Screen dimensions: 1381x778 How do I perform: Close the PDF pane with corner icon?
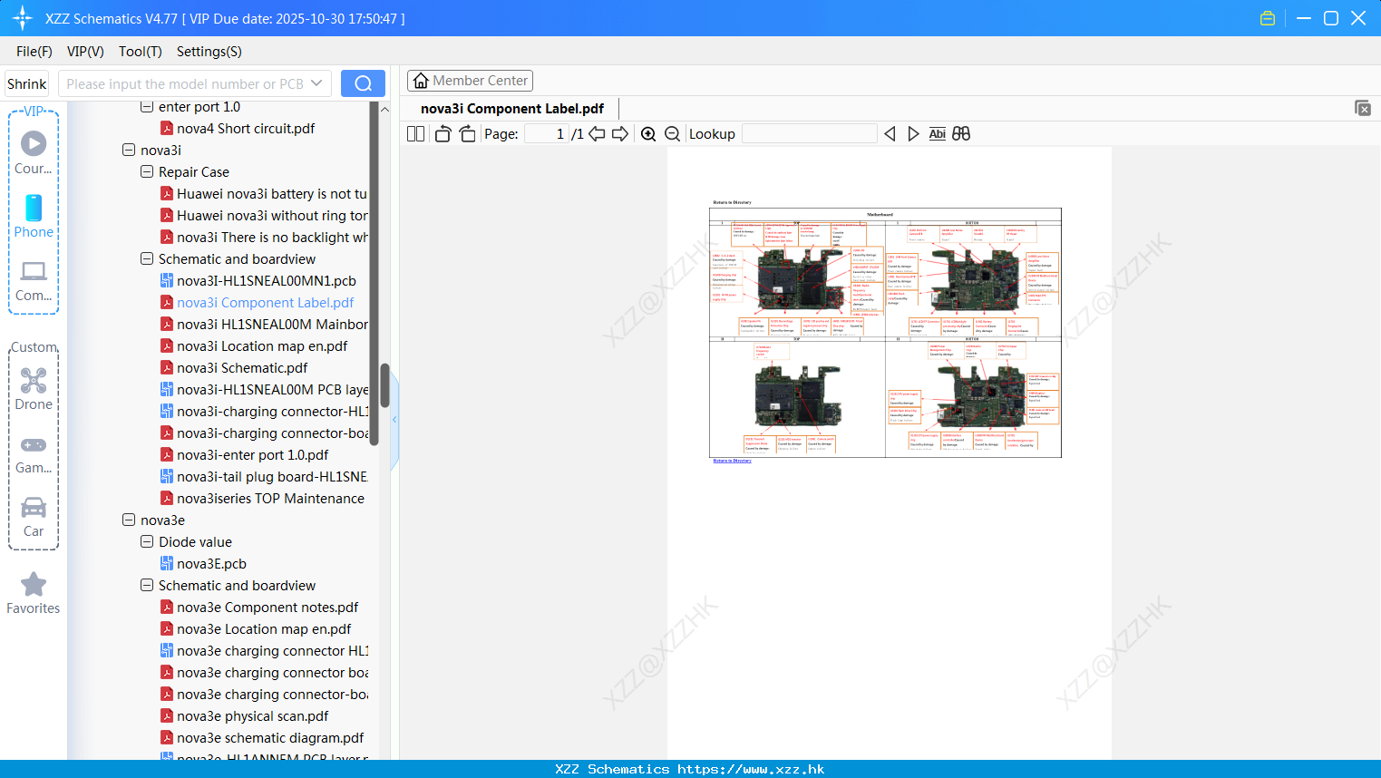tap(1362, 108)
